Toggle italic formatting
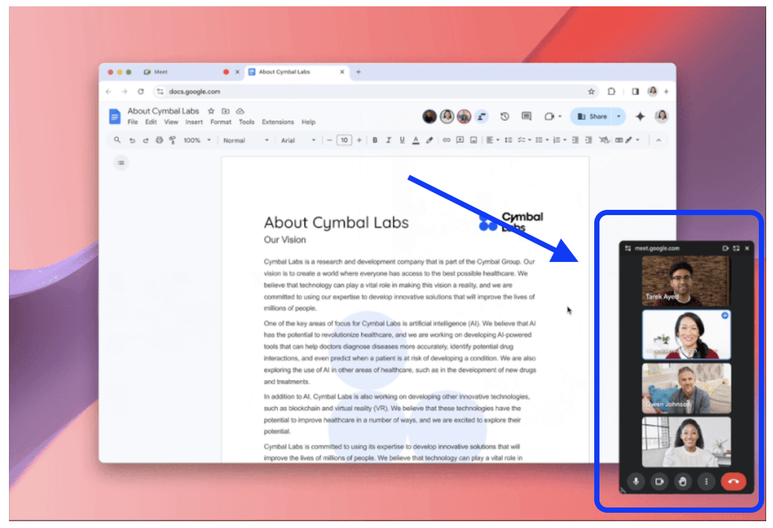 pos(389,140)
